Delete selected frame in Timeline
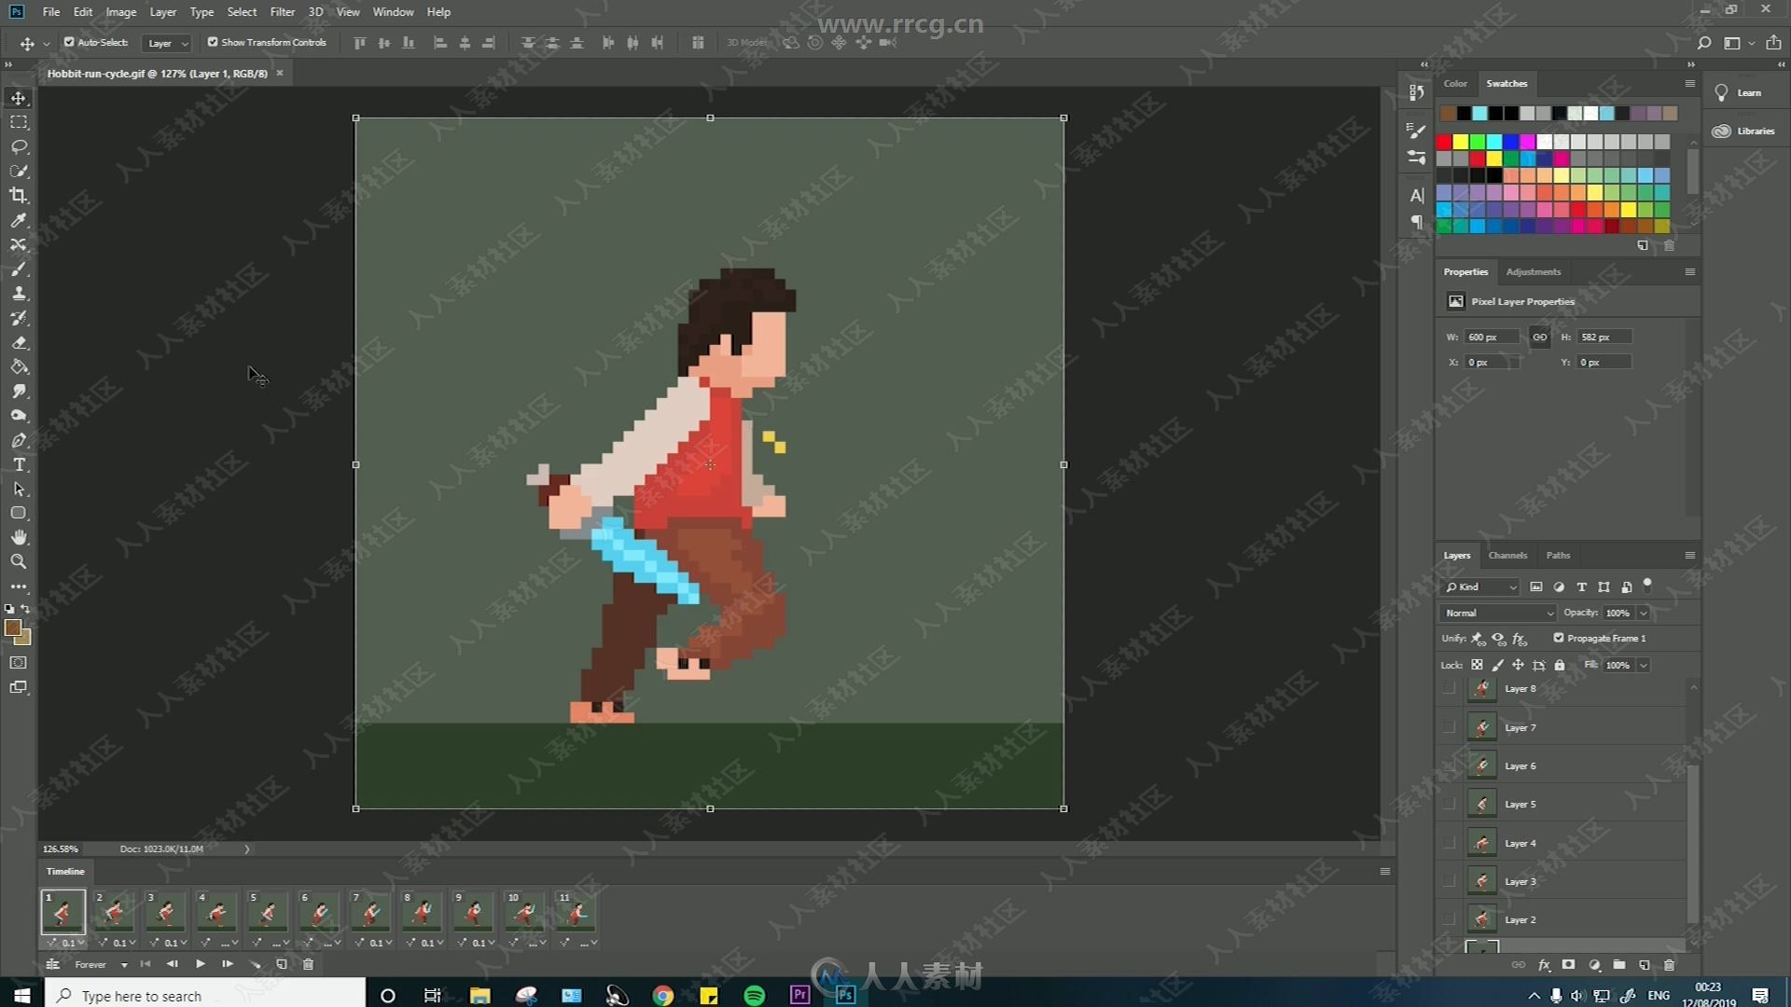This screenshot has height=1007, width=1791. (308, 964)
